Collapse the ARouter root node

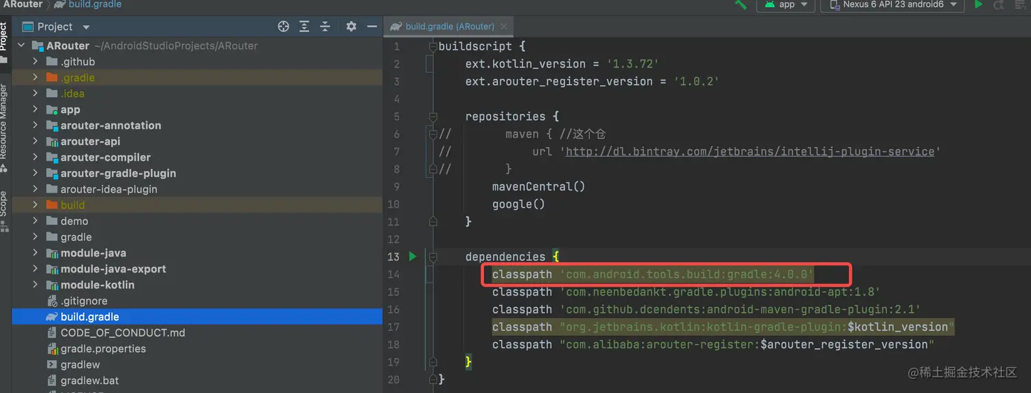pyautogui.click(x=21, y=46)
